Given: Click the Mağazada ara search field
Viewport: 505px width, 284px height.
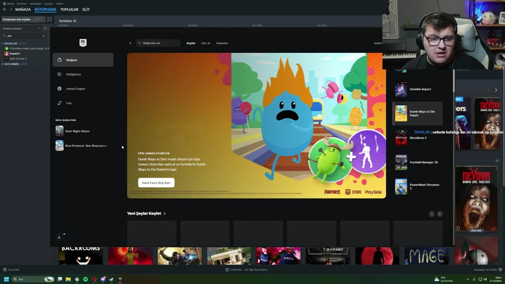Looking at the screenshot, I should click(x=158, y=43).
